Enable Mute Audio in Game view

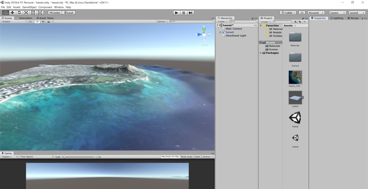(187, 157)
